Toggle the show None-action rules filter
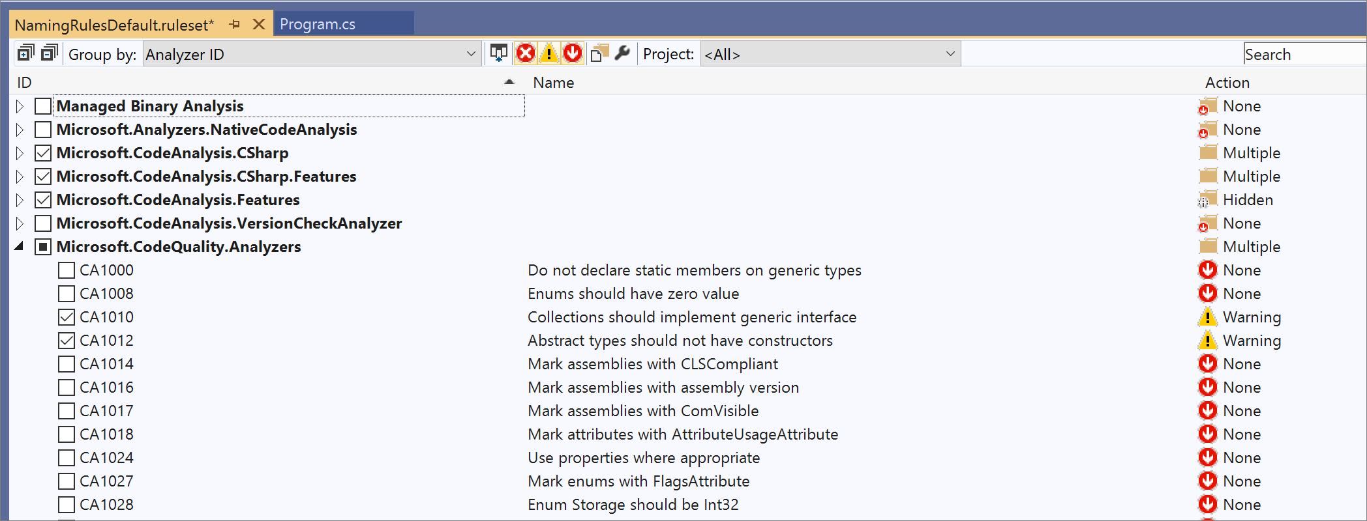The image size is (1367, 521). click(573, 53)
